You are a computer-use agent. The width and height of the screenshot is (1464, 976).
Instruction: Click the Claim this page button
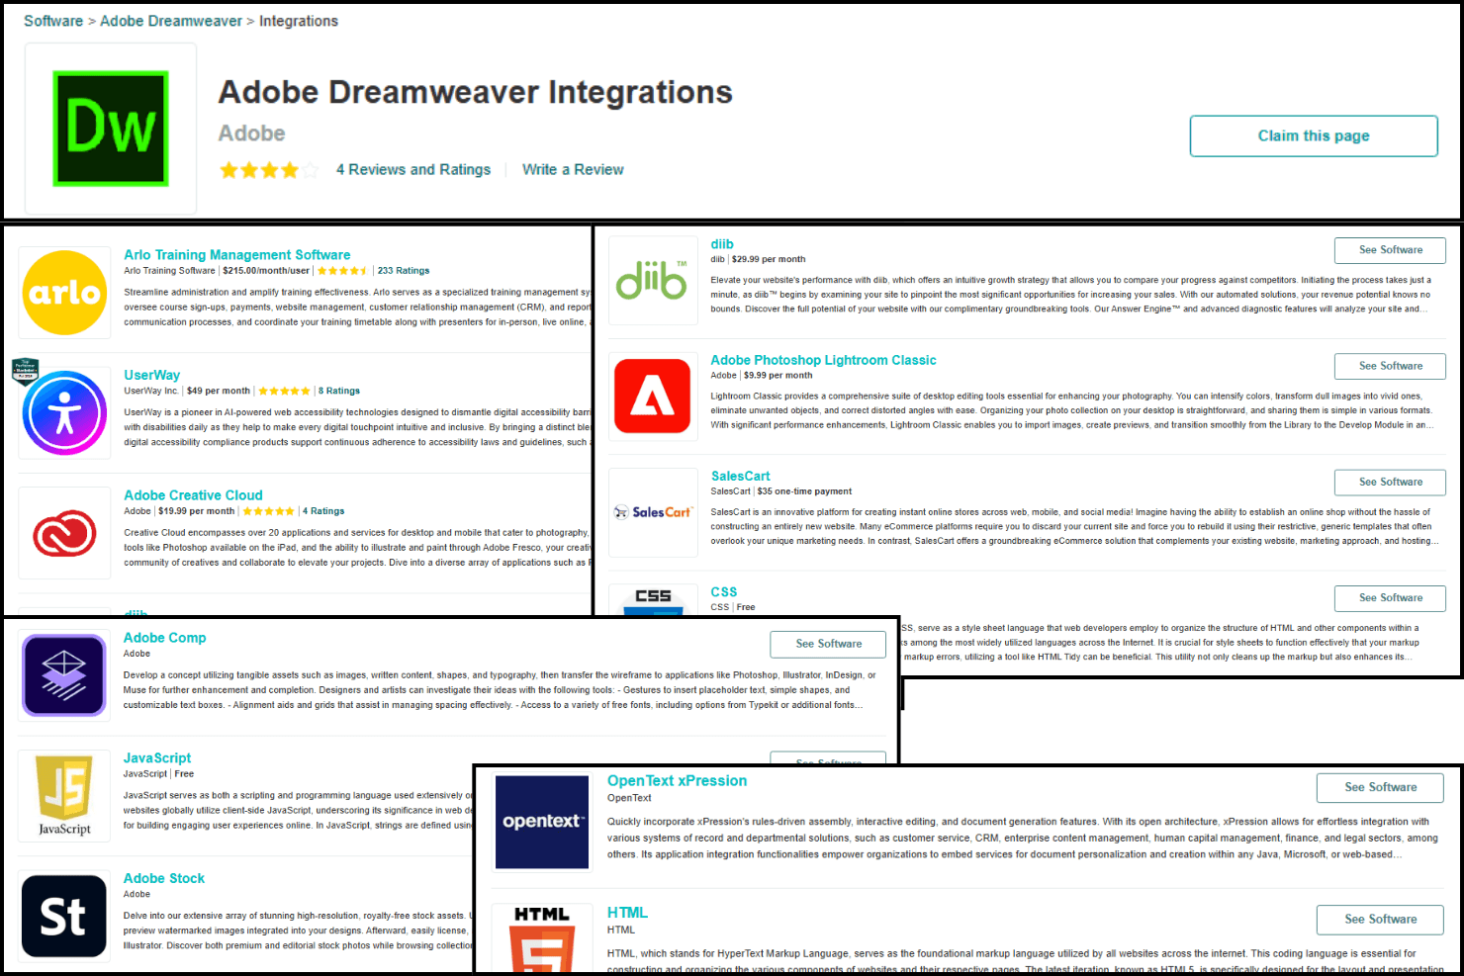1314,135
